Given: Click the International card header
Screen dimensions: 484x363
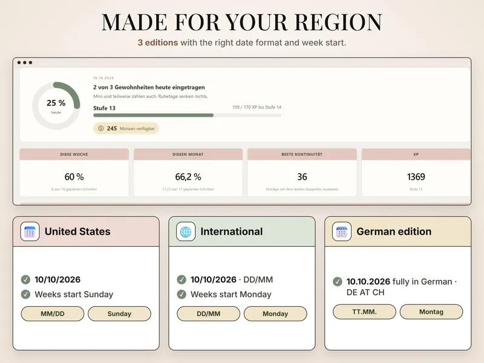Looking at the screenshot, I should [242, 232].
